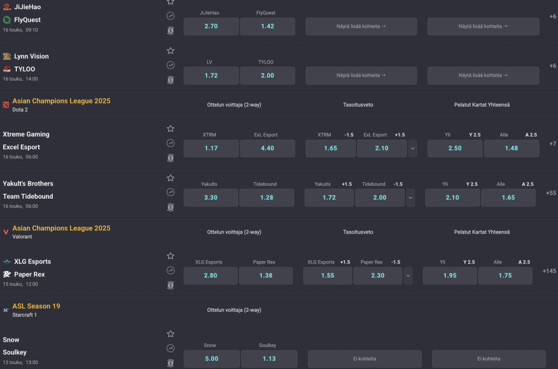Screen dimensions: 558x369
Task: Show +145 more markets for XLG Esports match
Action: [549, 271]
